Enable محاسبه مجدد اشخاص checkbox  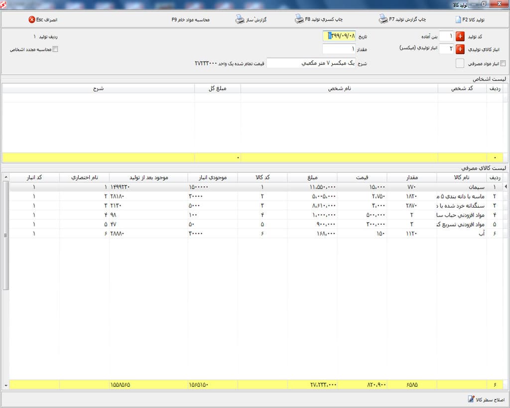click(55, 49)
